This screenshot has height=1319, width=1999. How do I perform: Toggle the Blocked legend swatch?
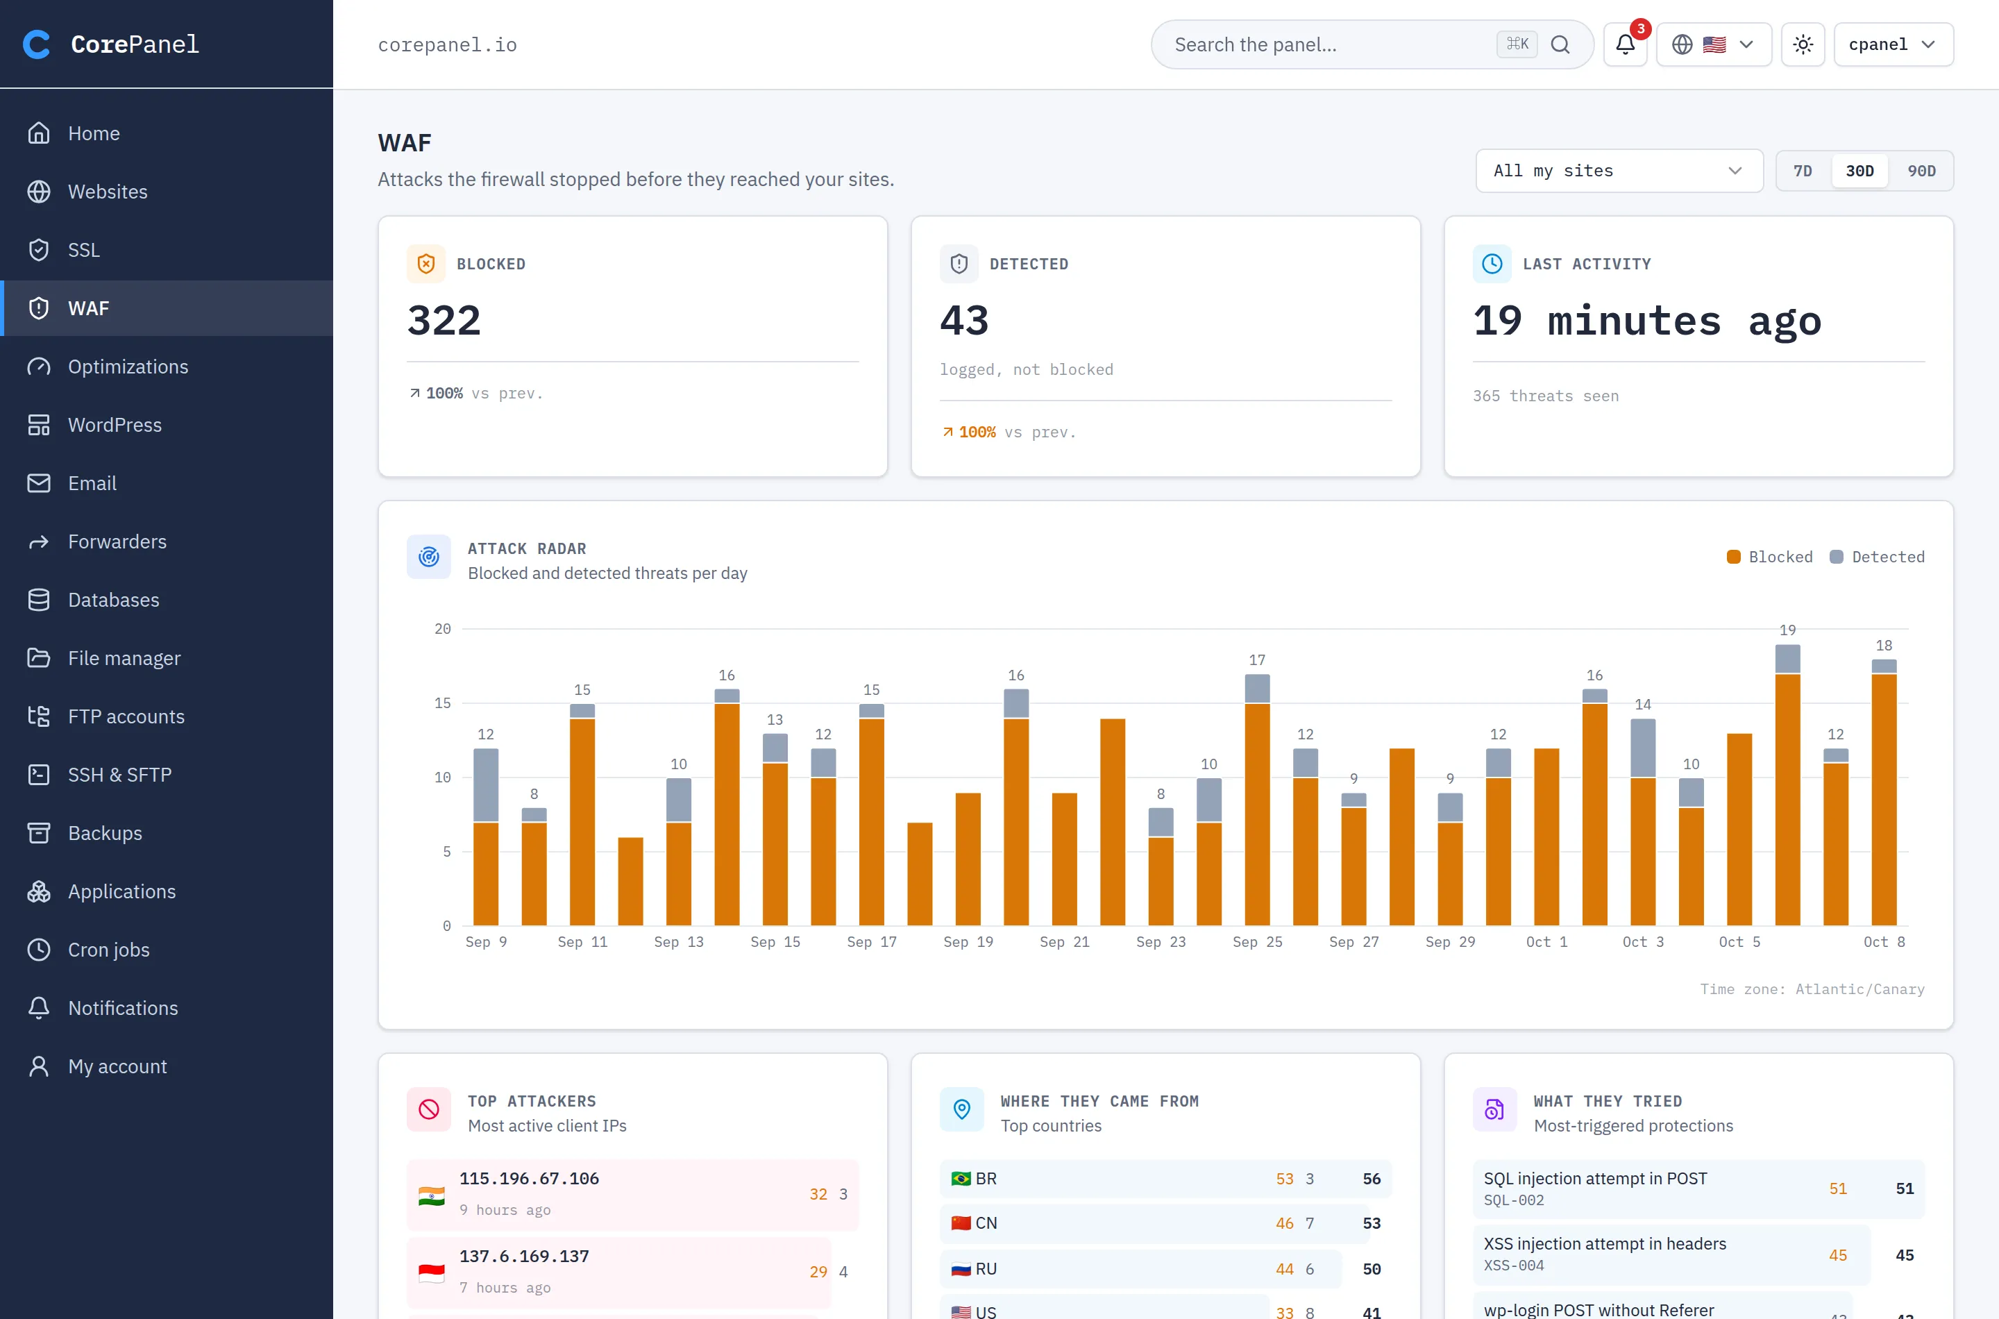(x=1733, y=557)
